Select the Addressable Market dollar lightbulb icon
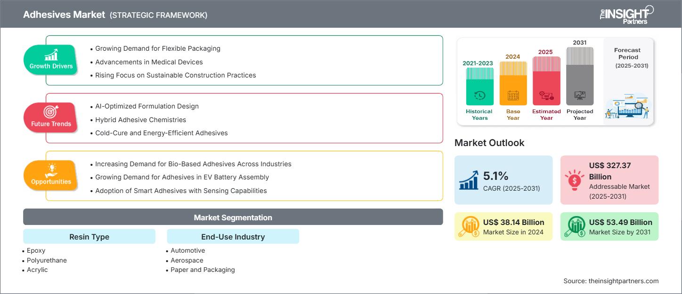 574,180
